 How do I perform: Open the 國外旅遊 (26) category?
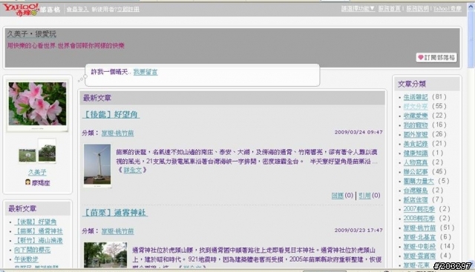tap(416, 135)
